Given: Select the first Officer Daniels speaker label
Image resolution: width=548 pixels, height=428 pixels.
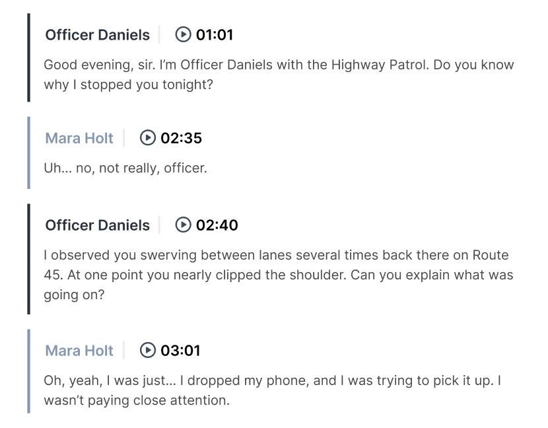Looking at the screenshot, I should [x=97, y=34].
